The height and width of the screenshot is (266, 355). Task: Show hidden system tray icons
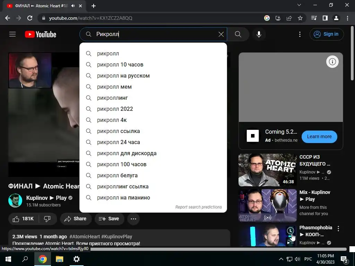[x=281, y=259]
